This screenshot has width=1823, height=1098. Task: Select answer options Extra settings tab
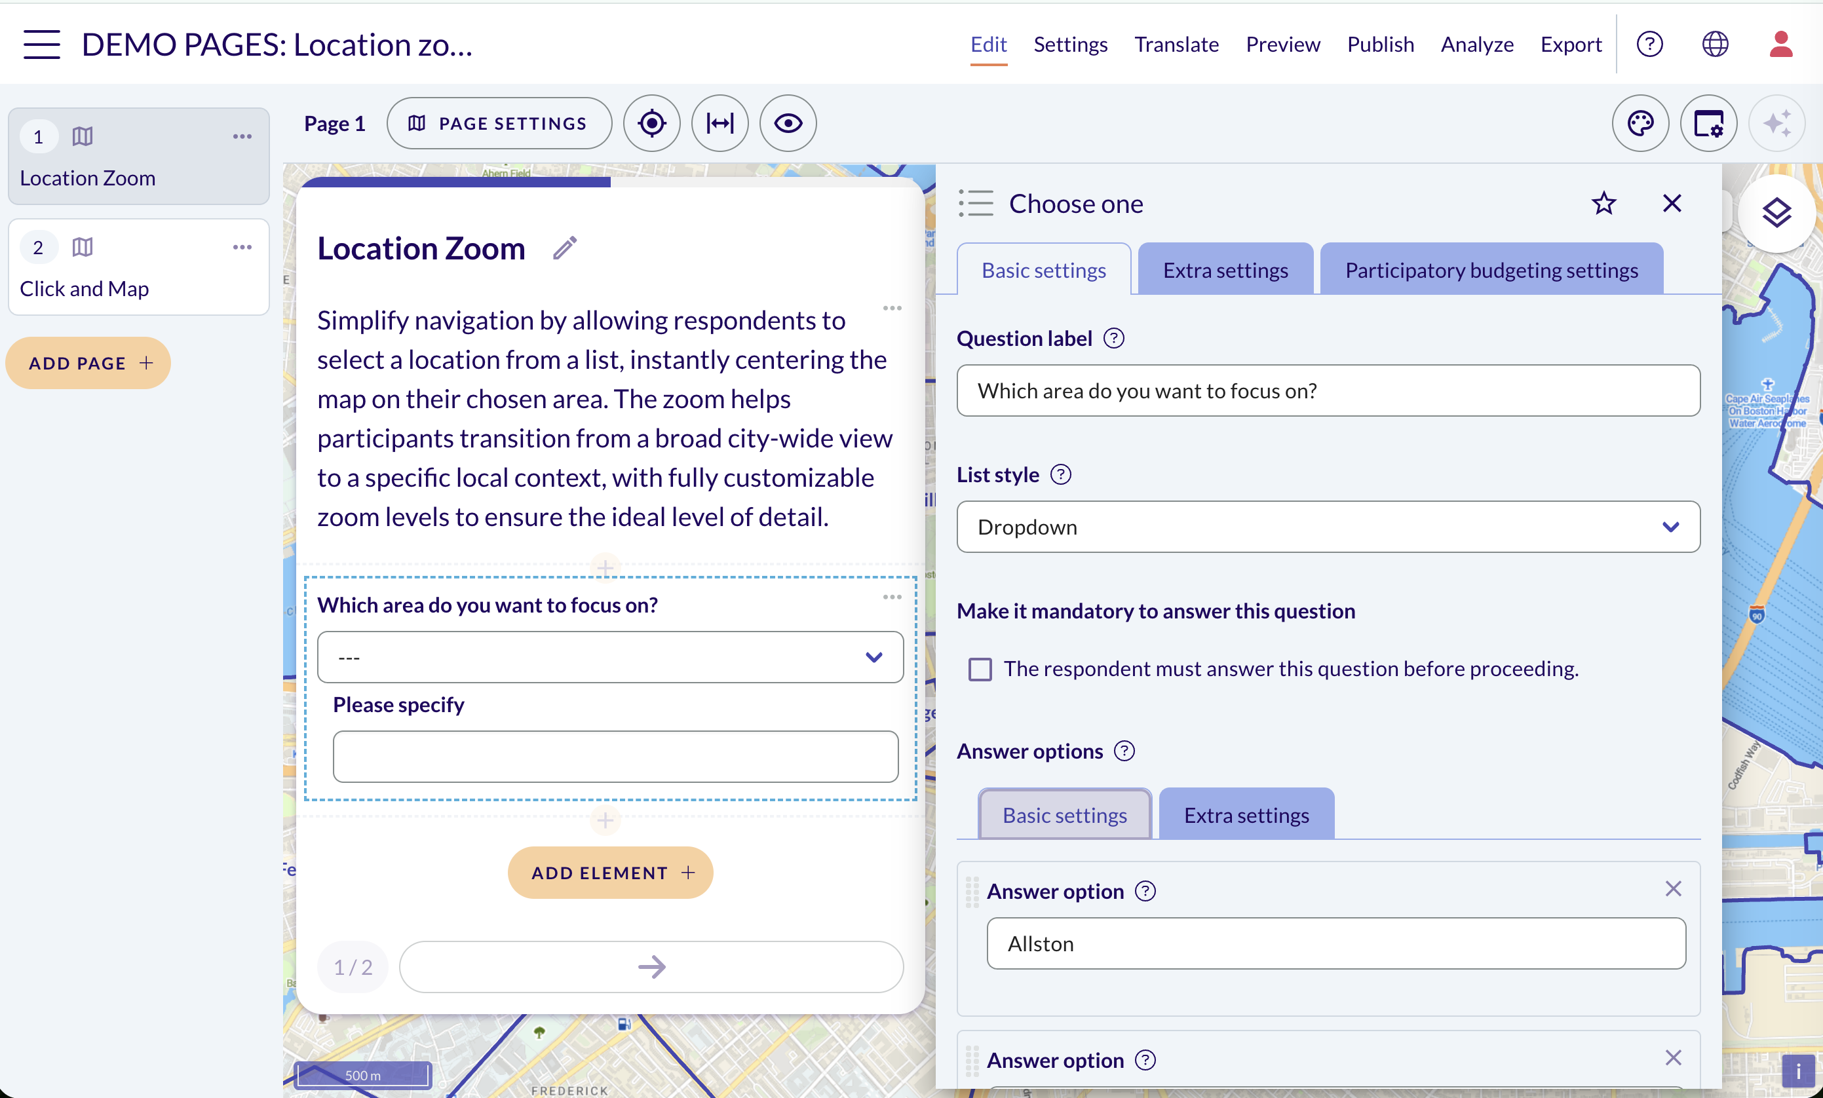[1246, 814]
